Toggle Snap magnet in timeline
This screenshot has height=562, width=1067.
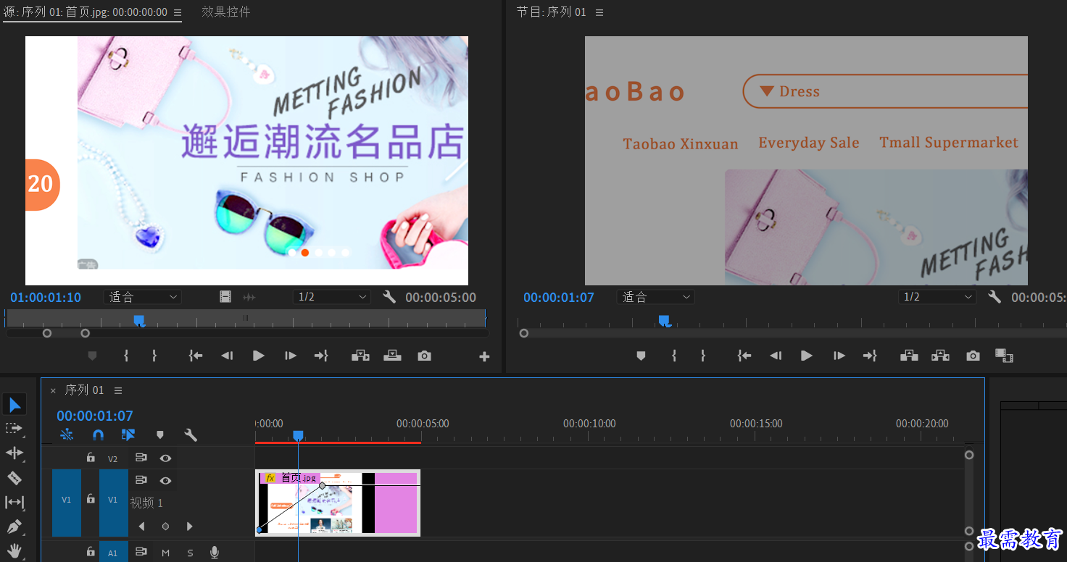[x=98, y=435]
